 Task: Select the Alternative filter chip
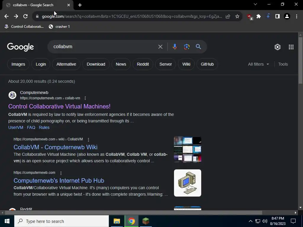[x=66, y=64]
